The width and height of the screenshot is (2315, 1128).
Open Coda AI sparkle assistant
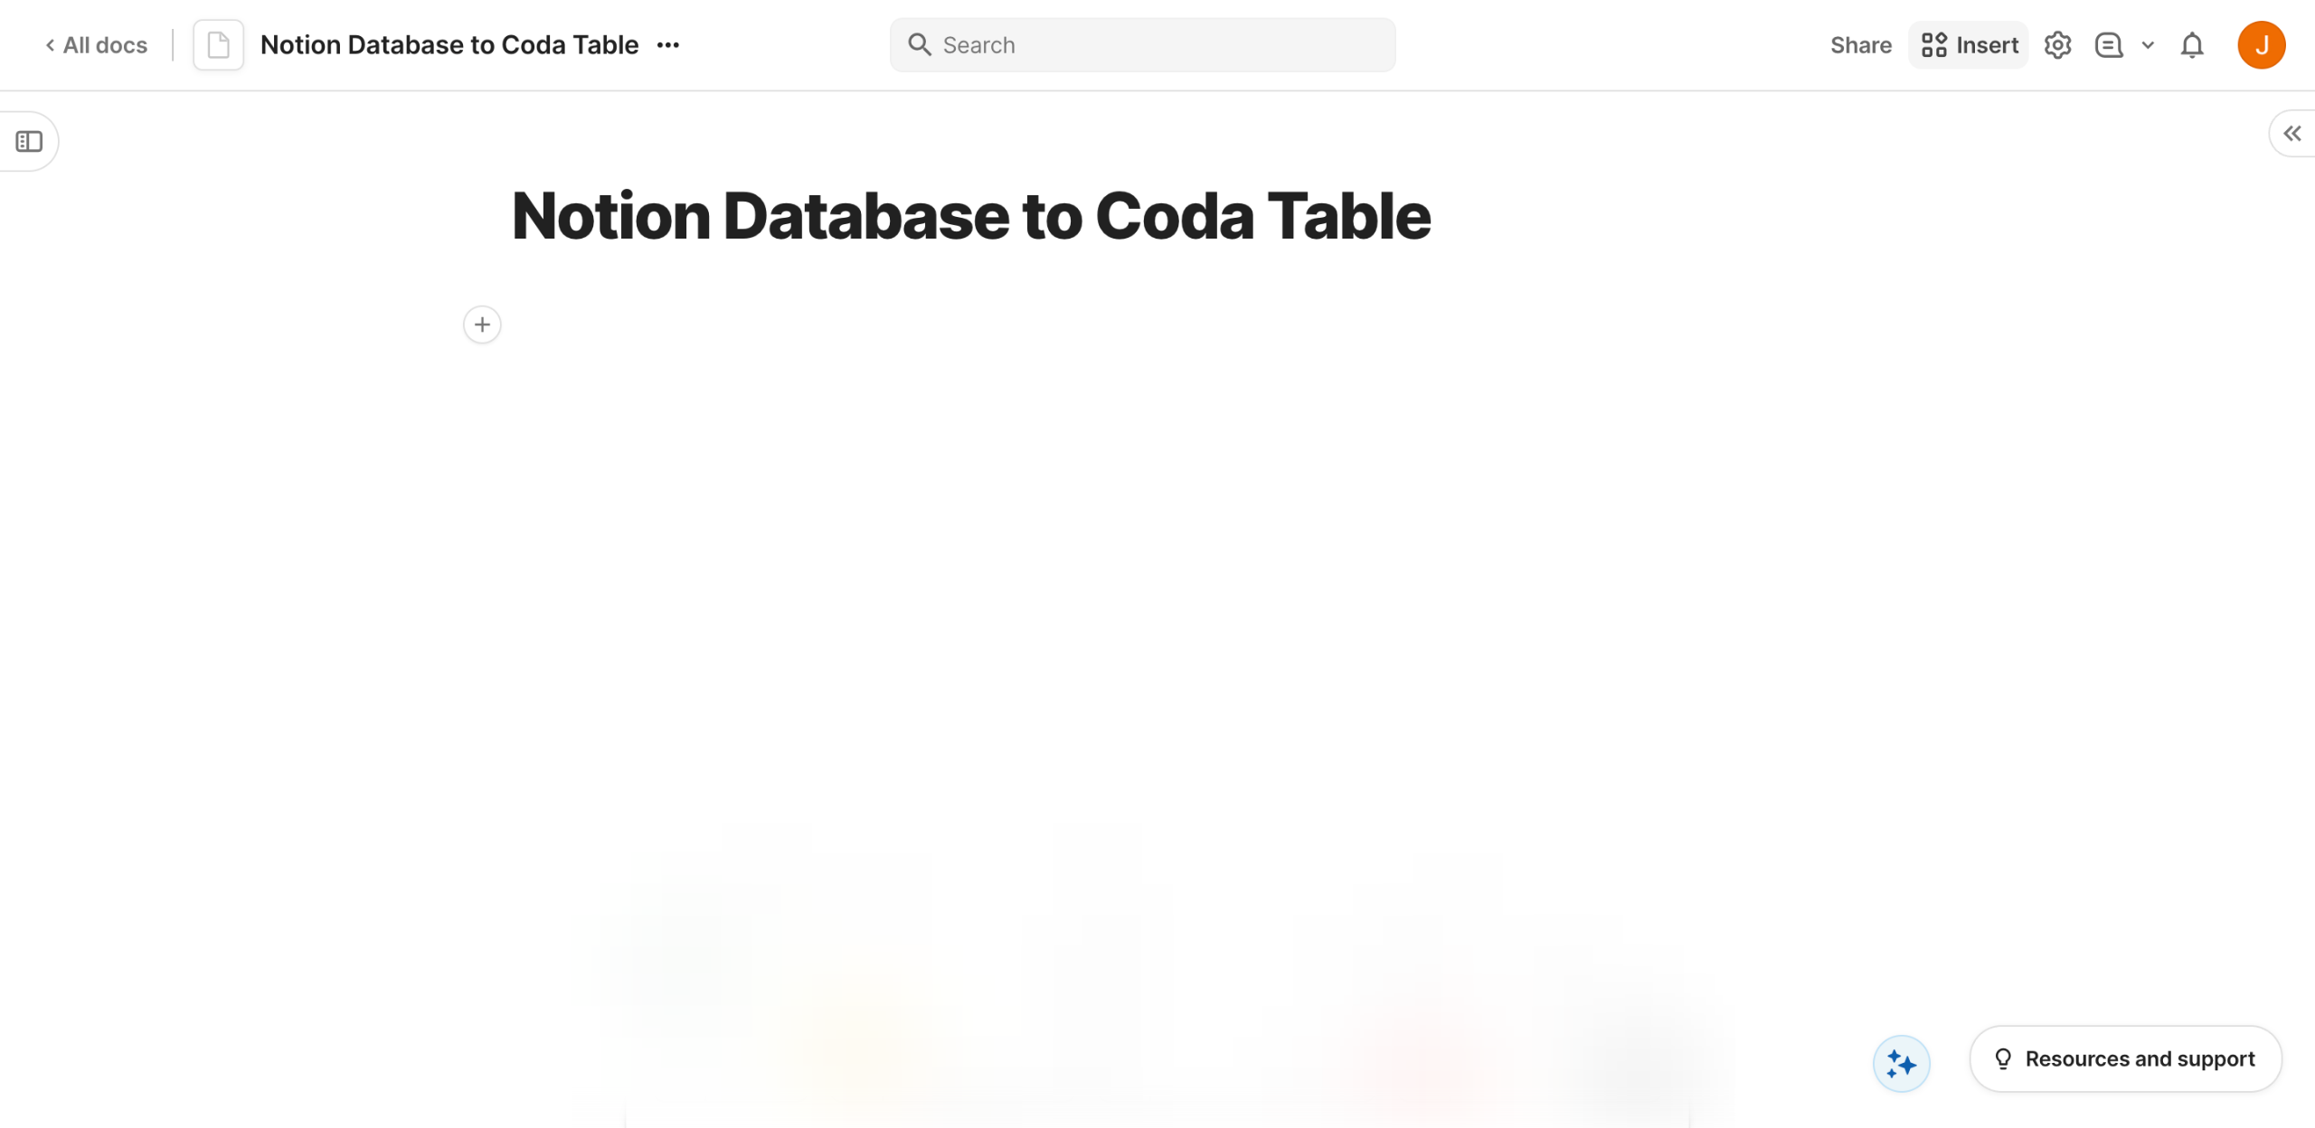tap(1901, 1064)
